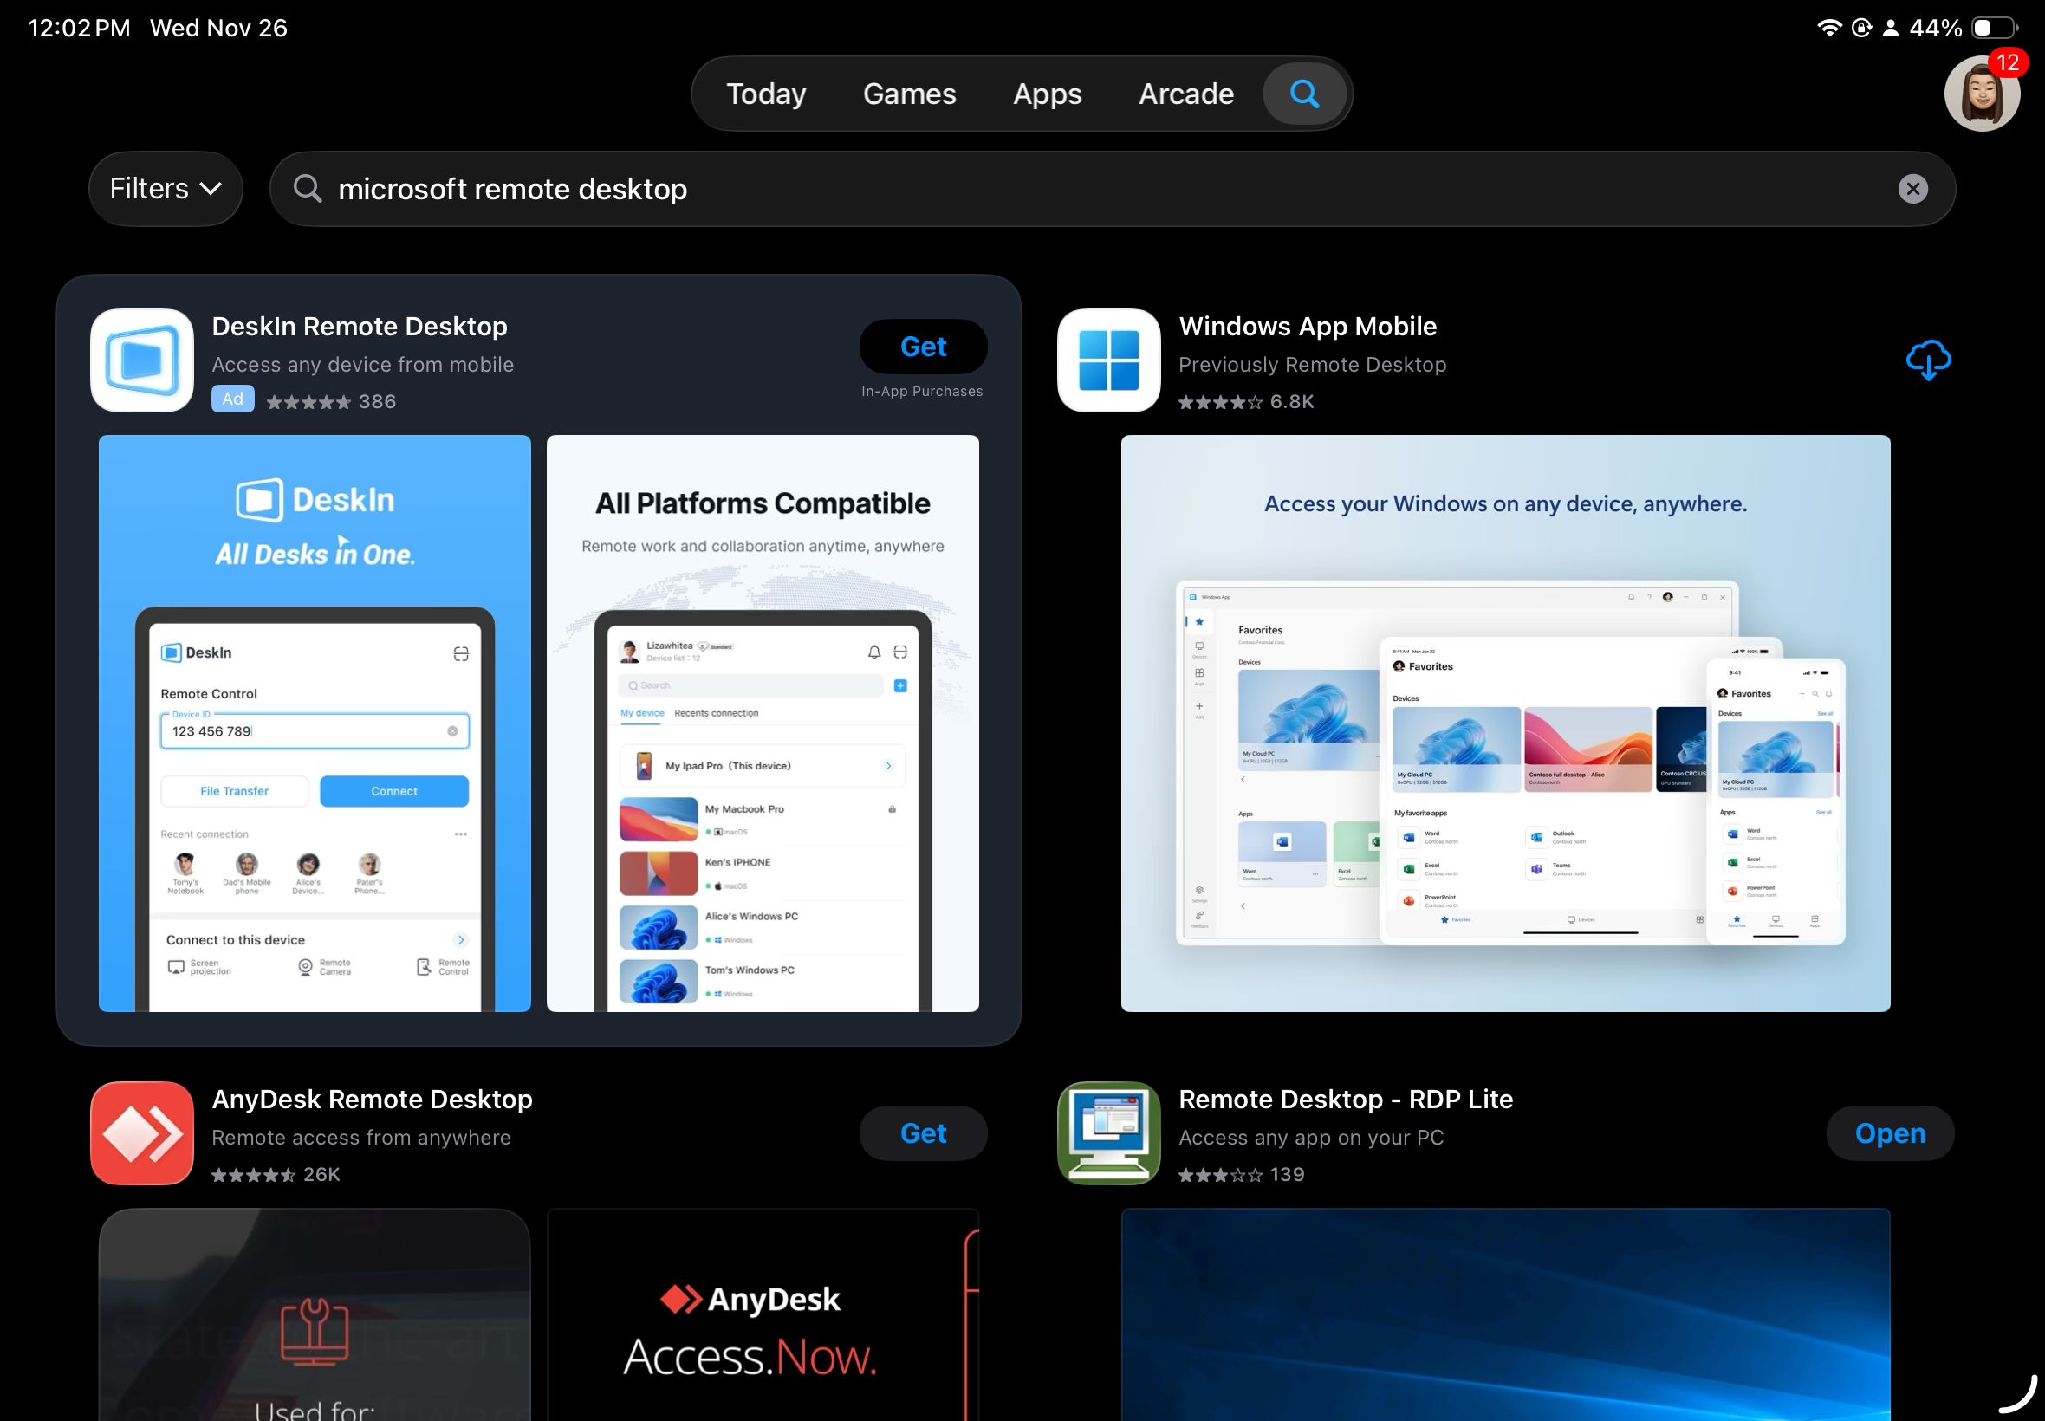2045x1421 pixels.
Task: Tap the Remote Desktop - RDP Lite app icon
Action: tap(1107, 1132)
